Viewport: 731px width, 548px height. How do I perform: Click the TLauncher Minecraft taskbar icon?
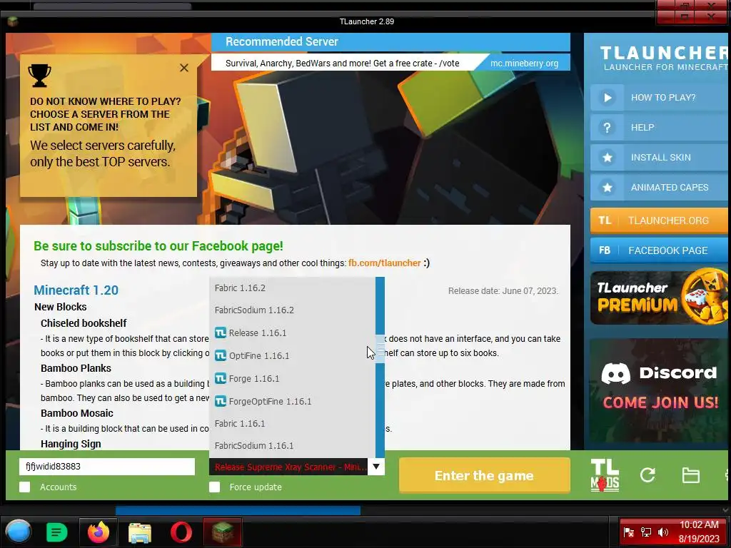[x=223, y=532]
